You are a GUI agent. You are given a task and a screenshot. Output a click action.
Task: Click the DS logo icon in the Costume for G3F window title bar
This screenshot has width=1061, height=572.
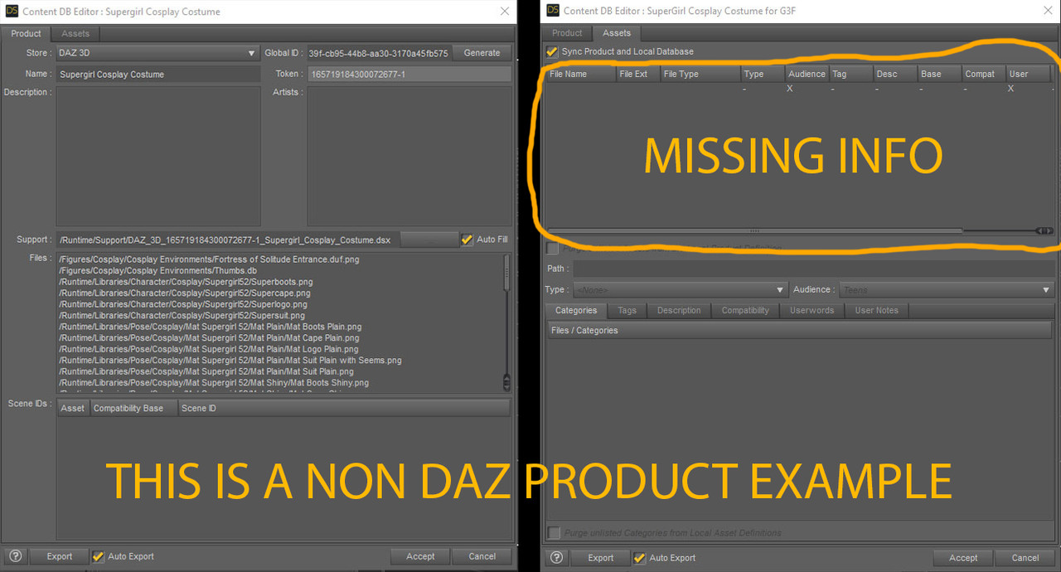(x=553, y=10)
